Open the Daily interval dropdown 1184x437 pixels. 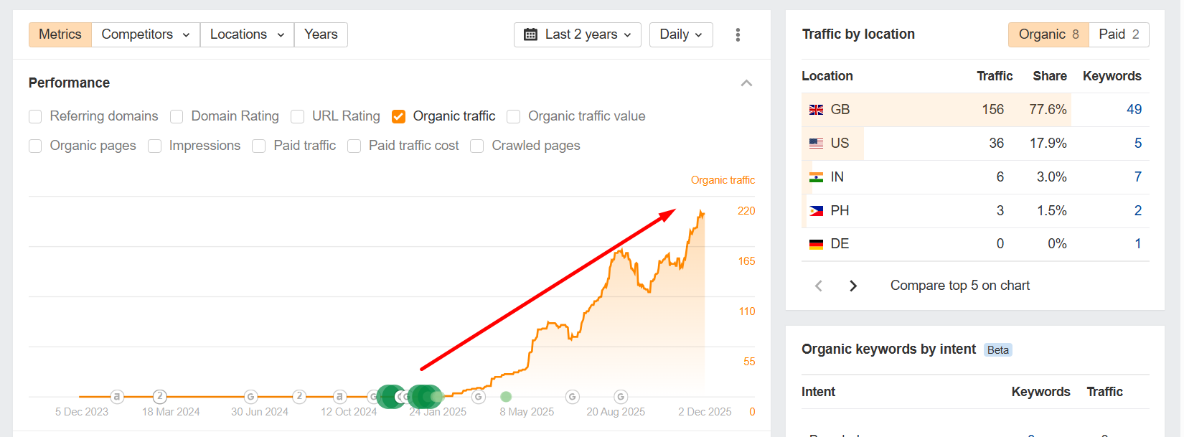coord(680,34)
